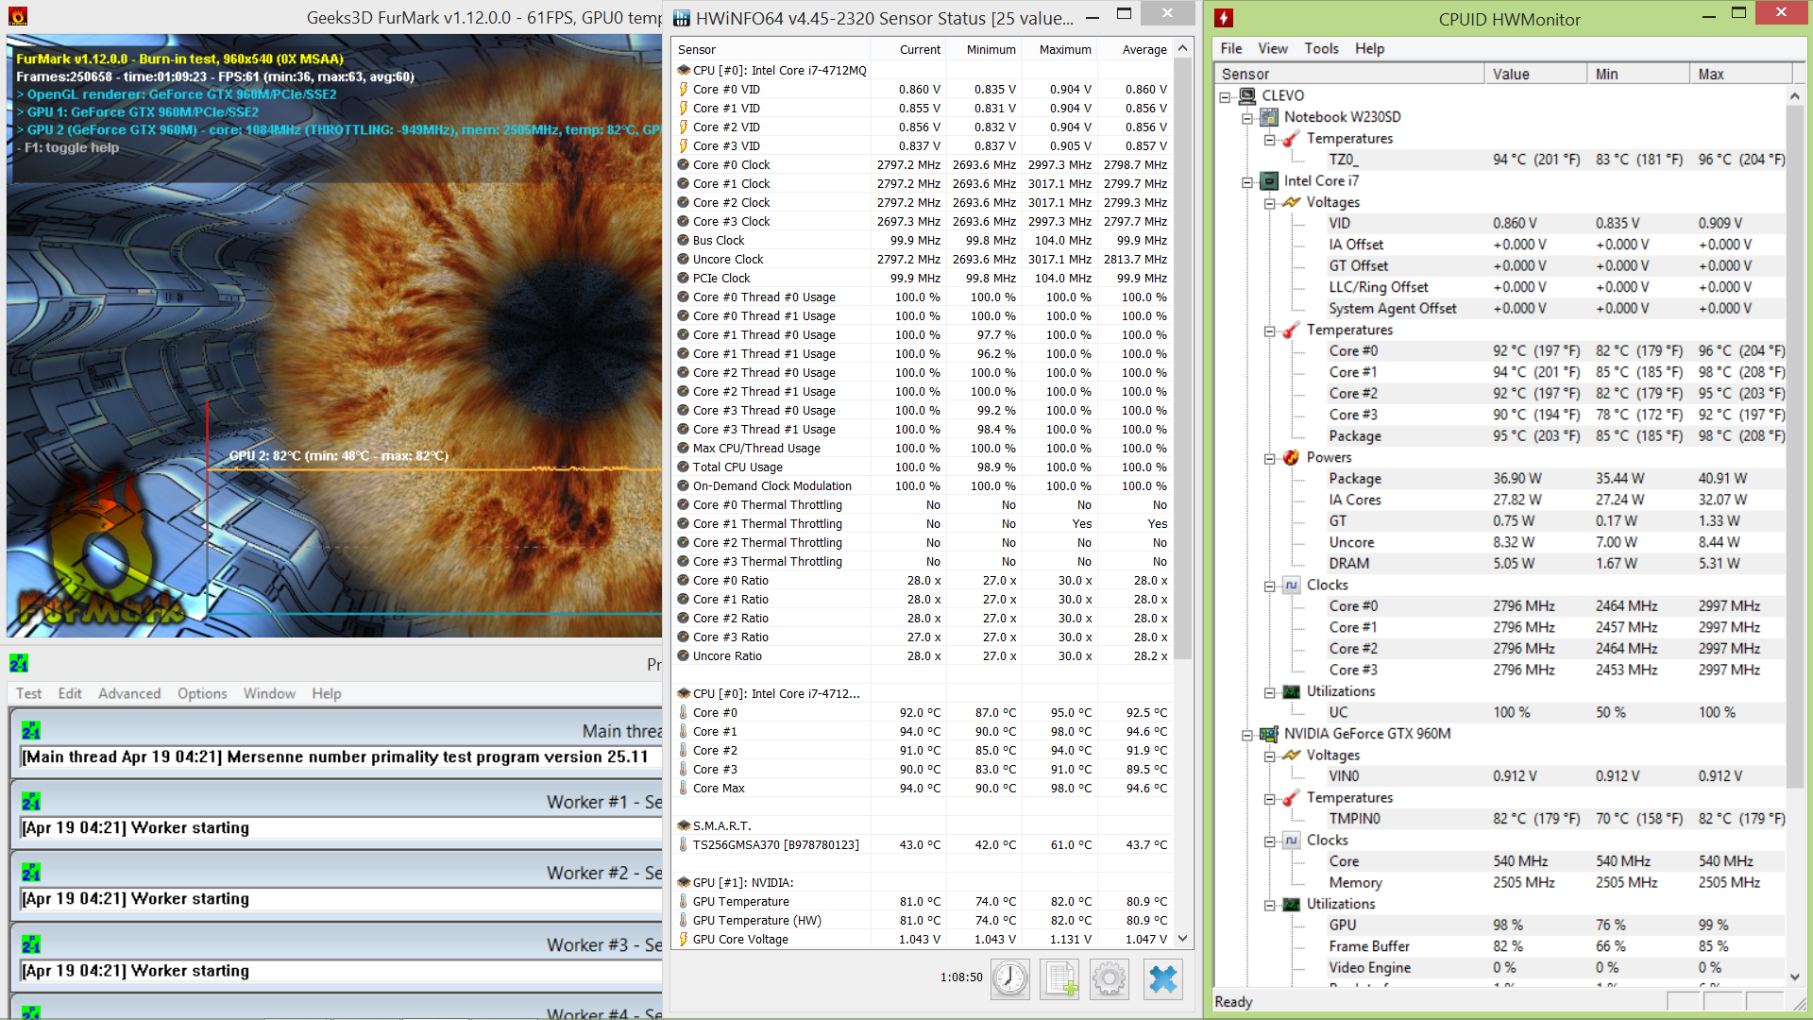The width and height of the screenshot is (1813, 1020).
Task: Click the Intel Core i7 chip icon
Action: point(1269,180)
